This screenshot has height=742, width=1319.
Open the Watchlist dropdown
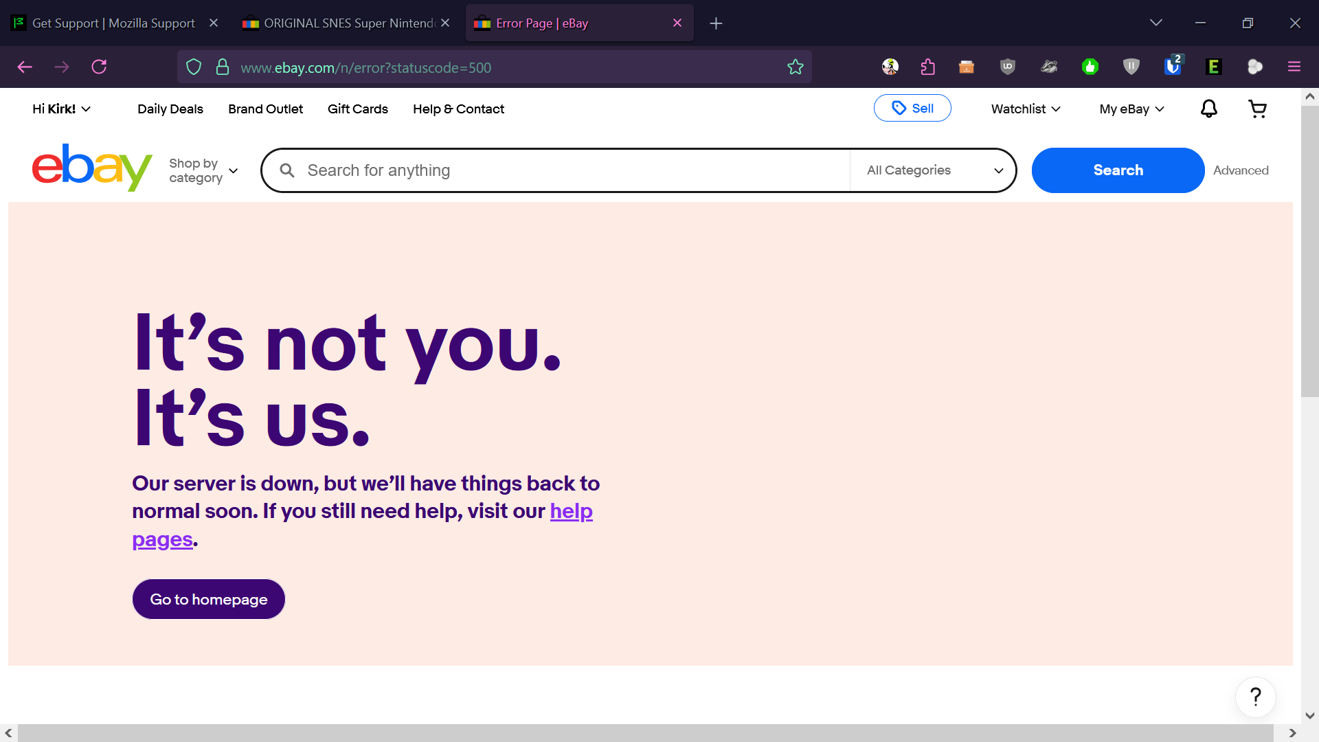[1026, 109]
